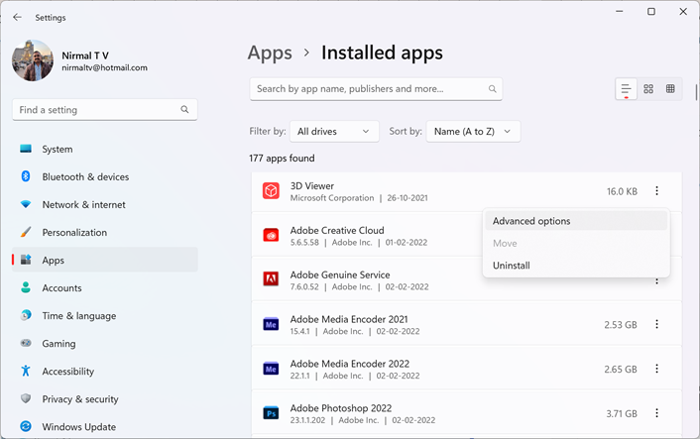Select the Adobe Creative Cloud app name
Screen dimensions: 700x439
click(x=337, y=230)
